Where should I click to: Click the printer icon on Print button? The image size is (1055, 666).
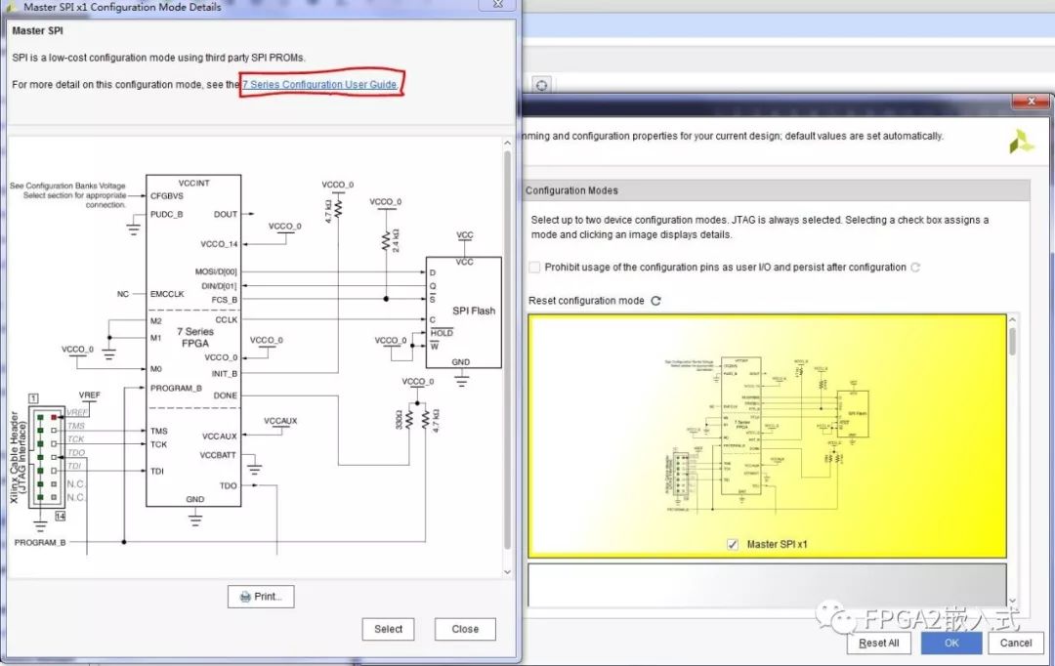(x=245, y=597)
